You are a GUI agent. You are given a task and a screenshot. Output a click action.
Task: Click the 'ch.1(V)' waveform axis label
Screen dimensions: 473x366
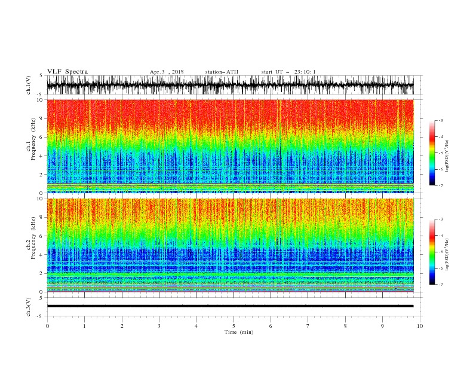pos(29,85)
